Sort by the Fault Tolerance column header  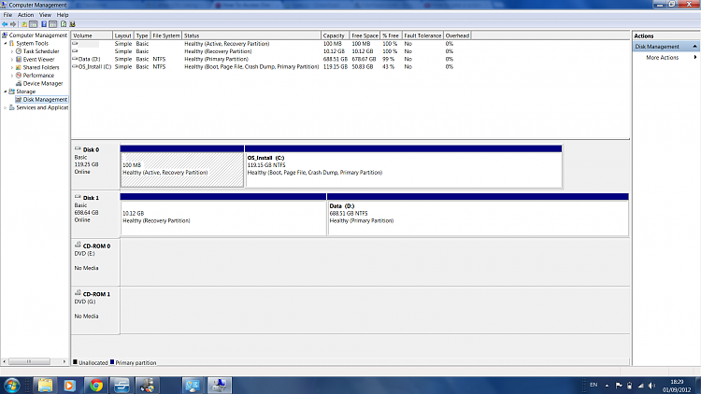pos(422,35)
